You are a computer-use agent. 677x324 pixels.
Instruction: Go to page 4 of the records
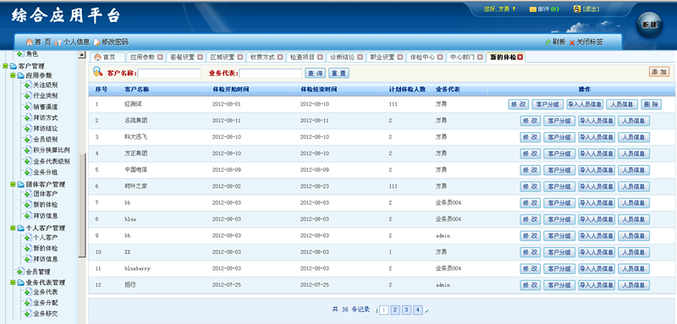point(418,310)
